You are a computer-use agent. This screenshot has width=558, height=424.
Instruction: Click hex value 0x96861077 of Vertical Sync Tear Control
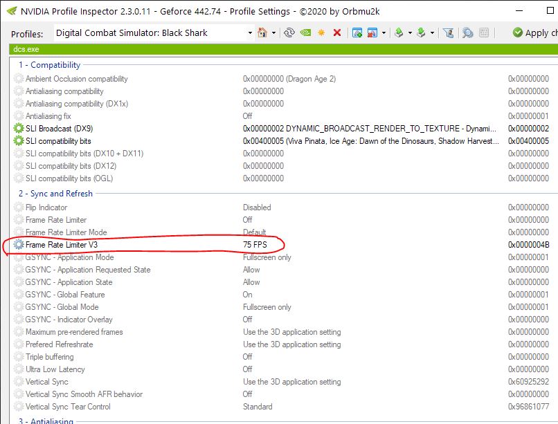528,406
